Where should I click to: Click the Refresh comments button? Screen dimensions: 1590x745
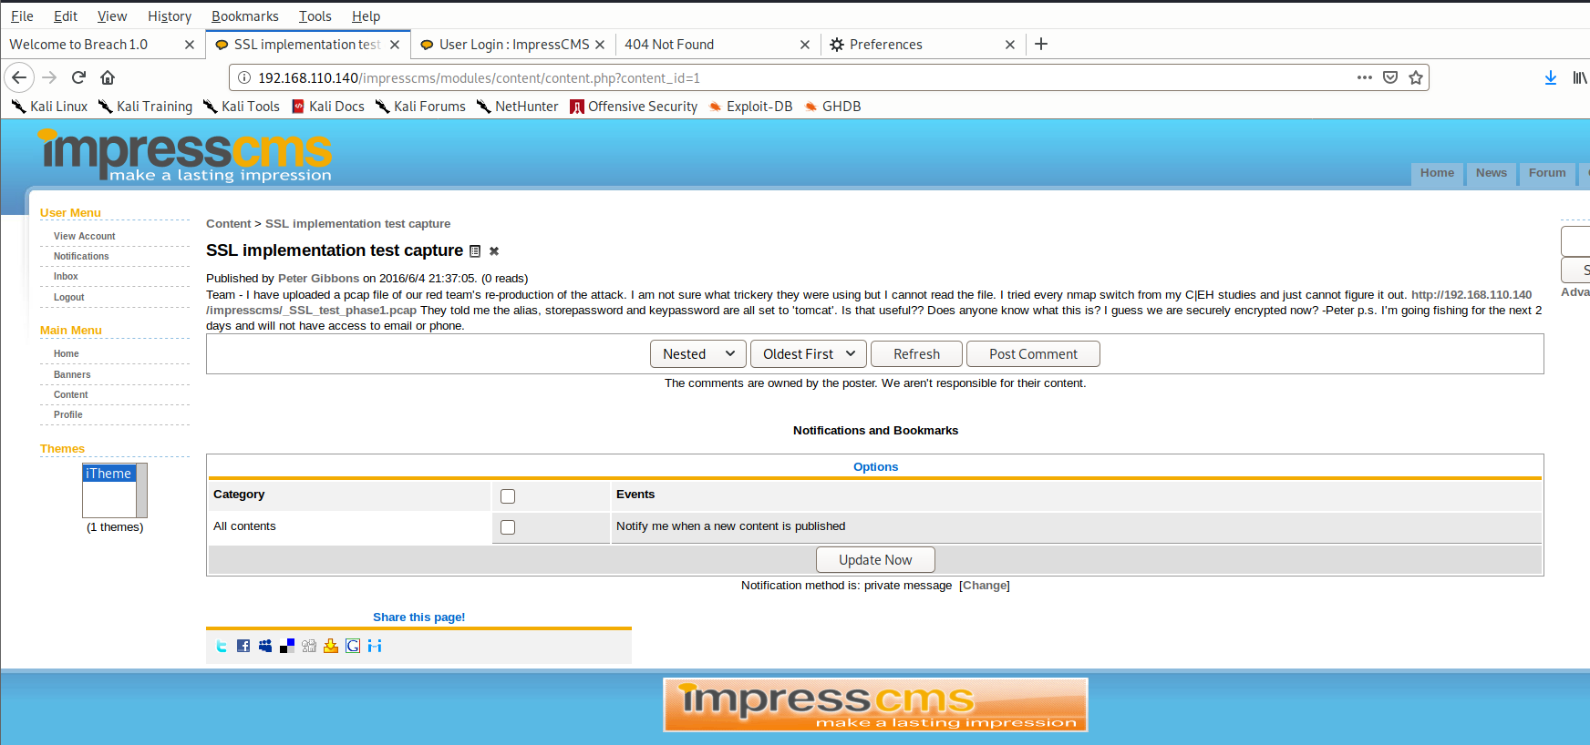click(916, 353)
